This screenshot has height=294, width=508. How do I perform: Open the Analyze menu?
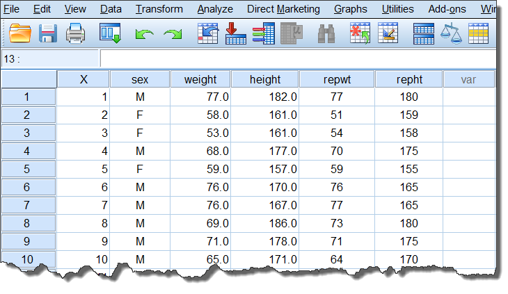(x=215, y=9)
